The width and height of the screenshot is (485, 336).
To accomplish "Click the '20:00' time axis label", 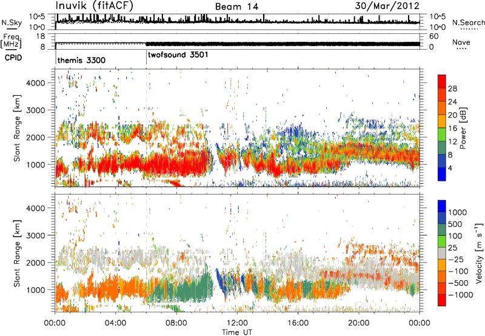I will 358,323.
